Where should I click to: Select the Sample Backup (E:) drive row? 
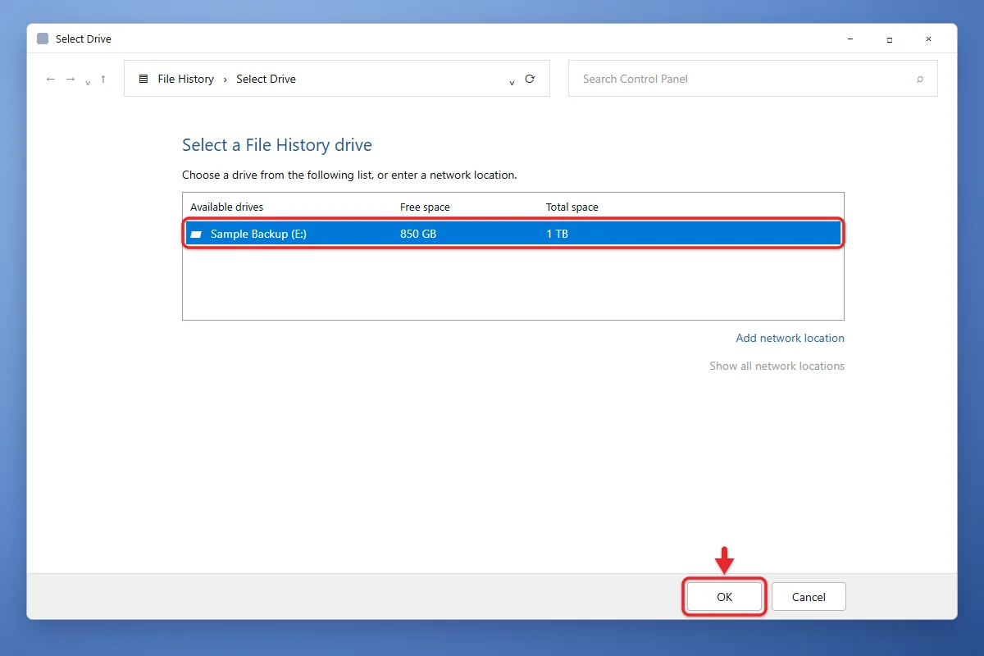click(x=513, y=234)
